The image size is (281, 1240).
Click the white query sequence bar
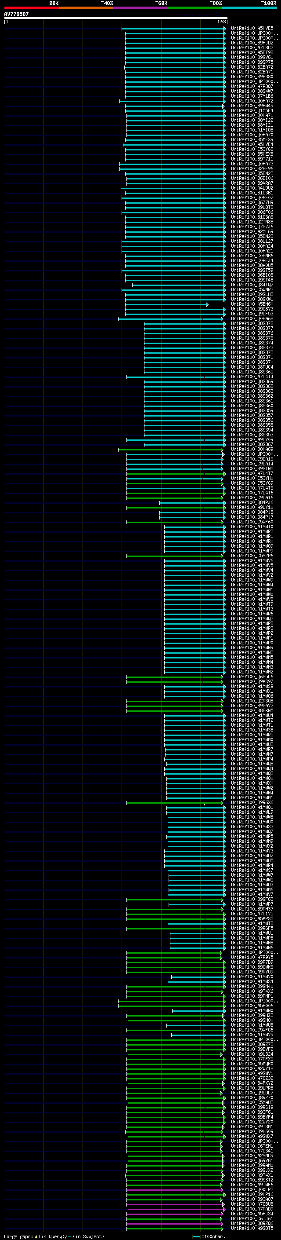[x=116, y=18]
